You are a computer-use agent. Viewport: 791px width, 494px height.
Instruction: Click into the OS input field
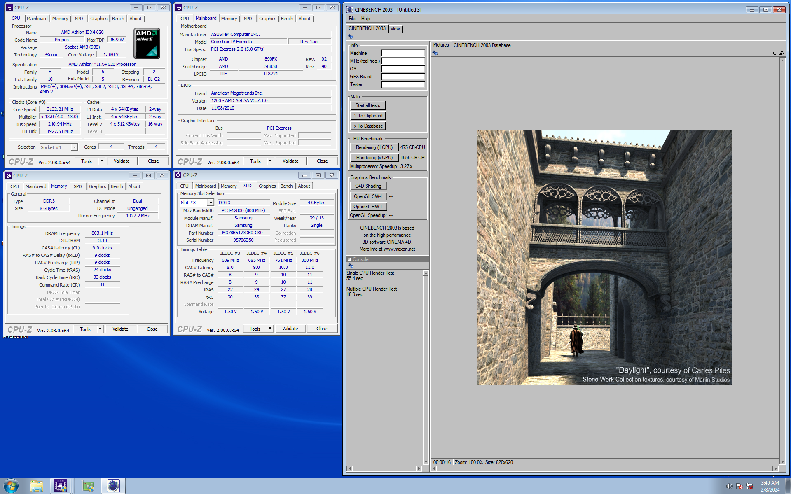(x=403, y=69)
